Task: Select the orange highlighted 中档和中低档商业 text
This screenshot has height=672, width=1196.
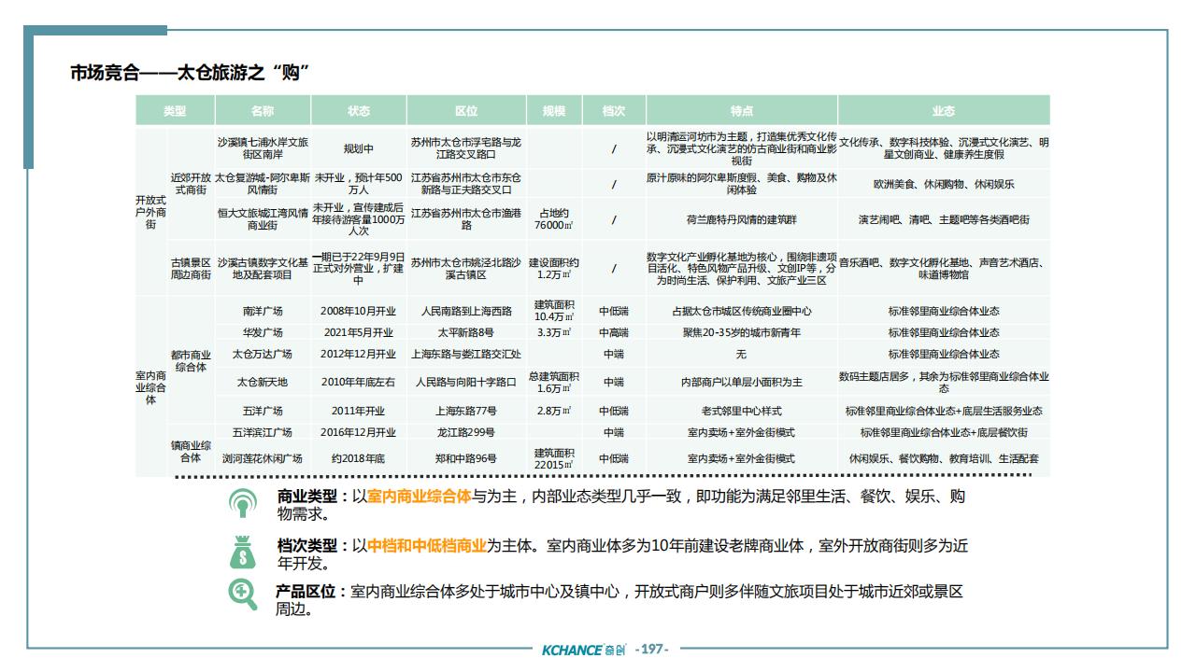Action: click(x=427, y=547)
